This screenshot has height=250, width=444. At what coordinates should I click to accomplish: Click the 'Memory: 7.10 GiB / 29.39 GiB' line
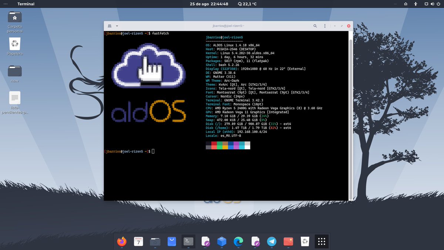point(237,116)
